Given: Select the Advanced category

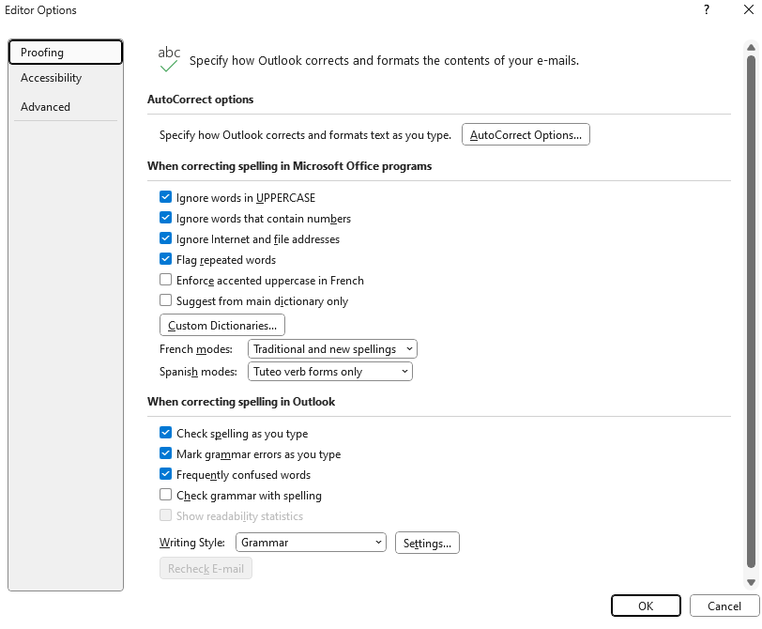Looking at the screenshot, I should pyautogui.click(x=45, y=107).
